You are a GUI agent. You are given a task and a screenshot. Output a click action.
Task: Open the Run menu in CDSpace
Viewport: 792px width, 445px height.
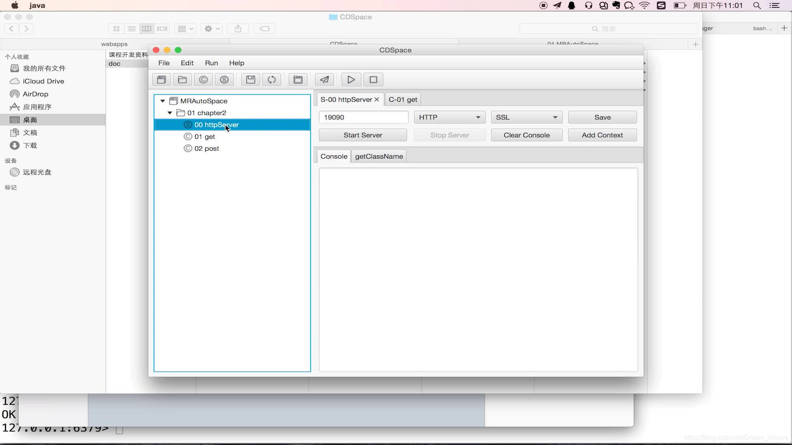tap(211, 63)
